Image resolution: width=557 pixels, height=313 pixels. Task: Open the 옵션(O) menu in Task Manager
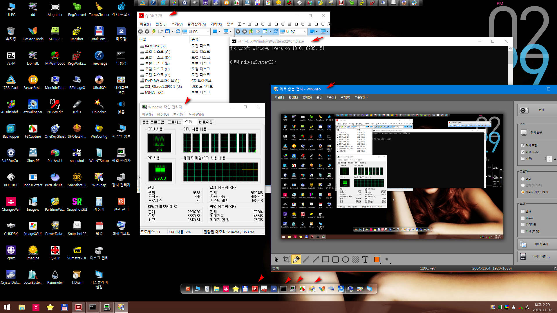163,114
